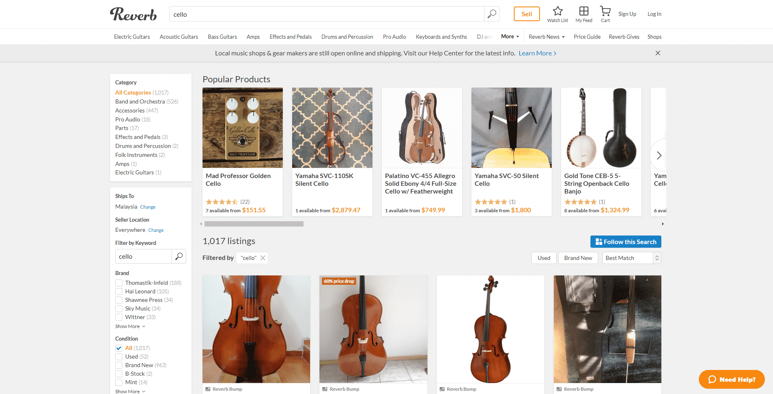Open the shopping Cart icon
Screen dimensions: 773x394
coord(605,11)
